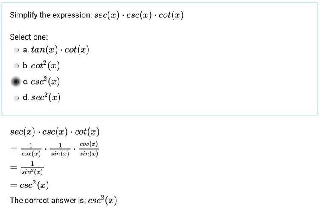320x209 pixels.
Task: Click the 'Simplify the expression:' prompt text
Action: [51, 15]
